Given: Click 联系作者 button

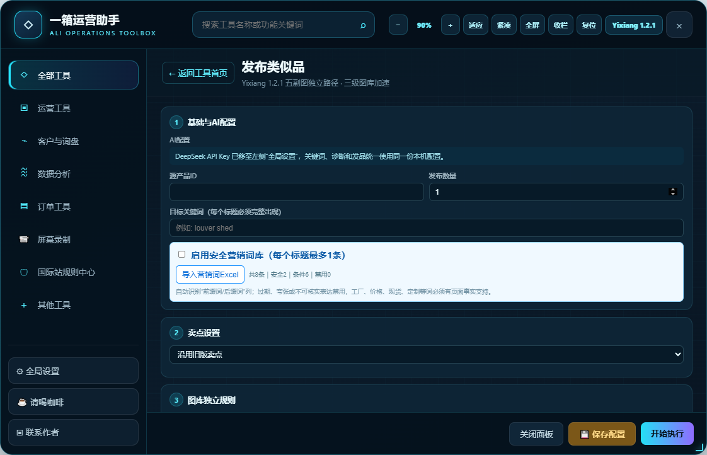Looking at the screenshot, I should tap(74, 432).
